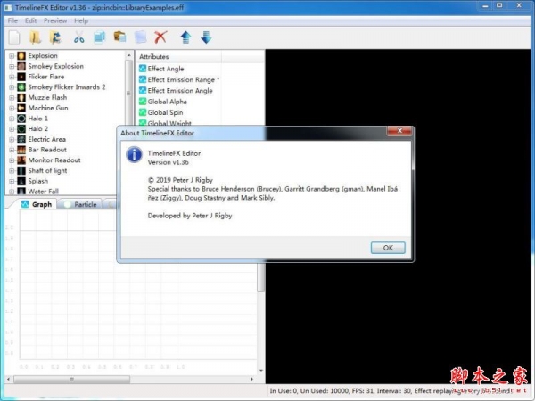Screen dimensions: 535x401
Task: Open the Help menu
Action: pos(81,20)
